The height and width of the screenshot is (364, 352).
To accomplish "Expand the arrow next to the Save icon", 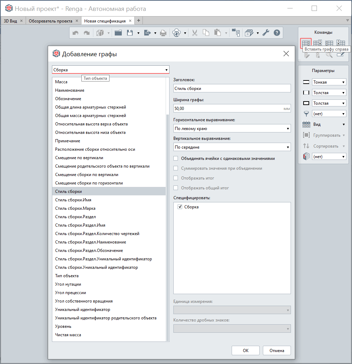I will [138, 33].
